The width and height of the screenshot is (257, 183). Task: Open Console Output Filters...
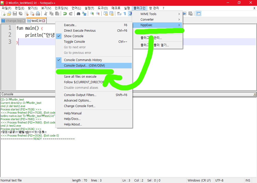tap(94, 95)
